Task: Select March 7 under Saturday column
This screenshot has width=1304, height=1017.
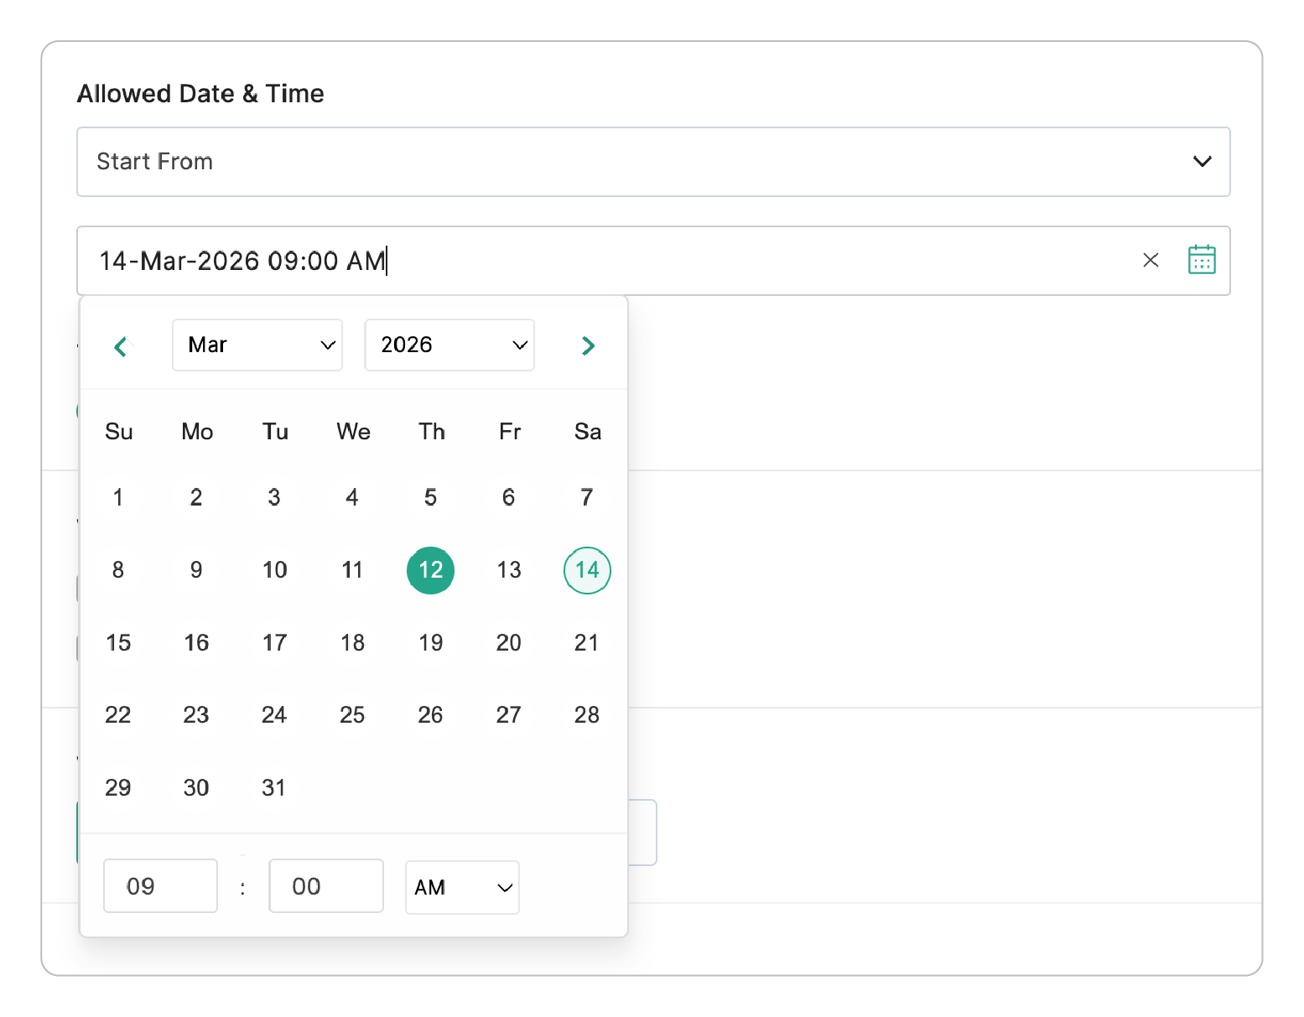Action: [586, 497]
